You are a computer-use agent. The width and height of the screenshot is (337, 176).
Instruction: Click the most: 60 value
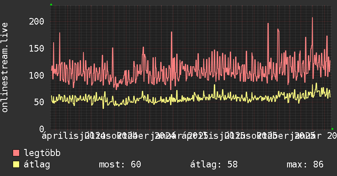(120, 165)
